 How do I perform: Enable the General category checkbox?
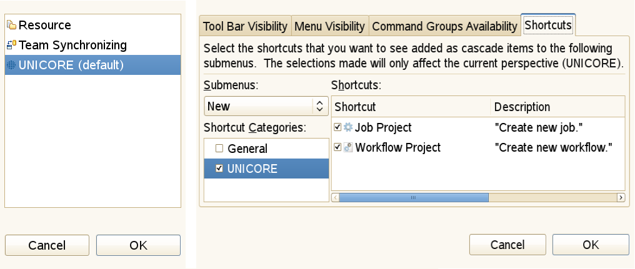point(219,149)
